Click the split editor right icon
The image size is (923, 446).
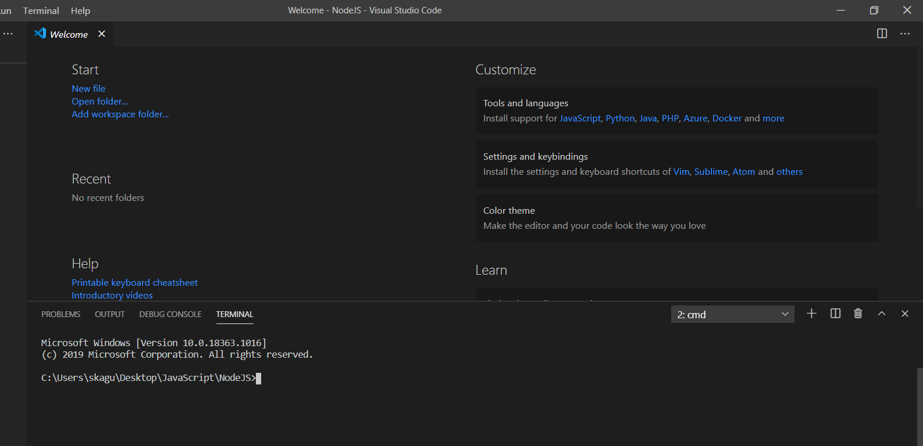pyautogui.click(x=882, y=34)
